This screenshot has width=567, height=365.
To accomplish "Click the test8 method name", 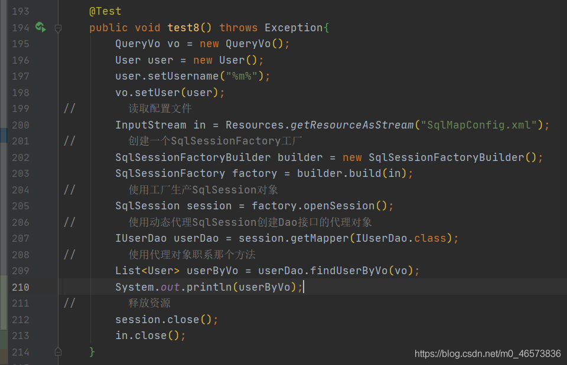I will (183, 28).
